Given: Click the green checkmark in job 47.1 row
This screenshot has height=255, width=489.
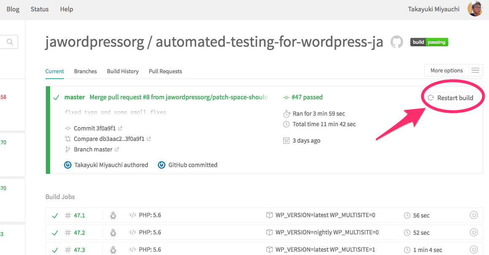Looking at the screenshot, I should click(x=55, y=215).
